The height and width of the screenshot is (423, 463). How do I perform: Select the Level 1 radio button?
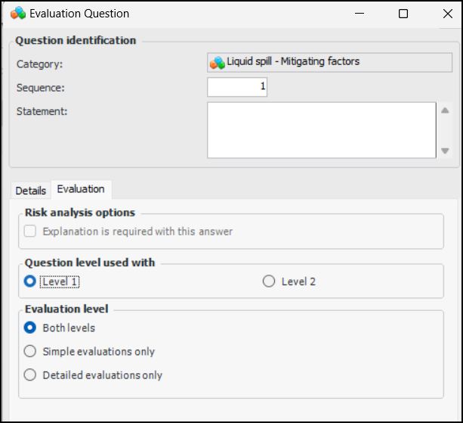(31, 281)
